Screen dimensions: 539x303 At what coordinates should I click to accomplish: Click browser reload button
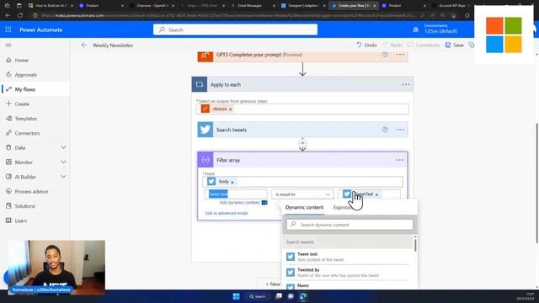[x=20, y=15]
